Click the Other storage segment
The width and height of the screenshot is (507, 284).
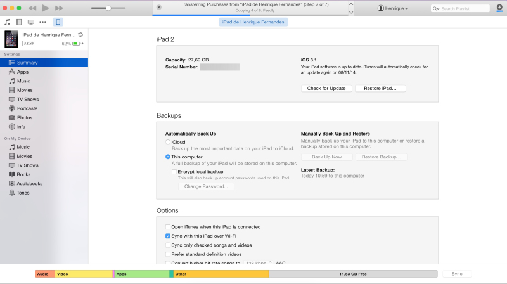pos(221,274)
